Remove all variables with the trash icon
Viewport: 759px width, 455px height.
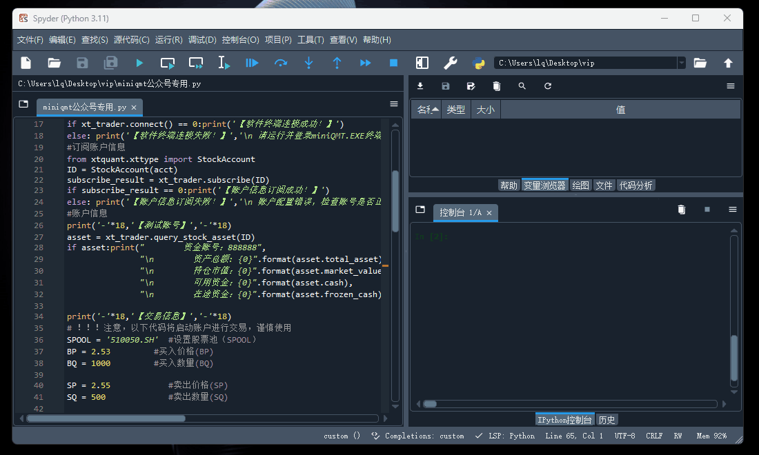coord(497,86)
